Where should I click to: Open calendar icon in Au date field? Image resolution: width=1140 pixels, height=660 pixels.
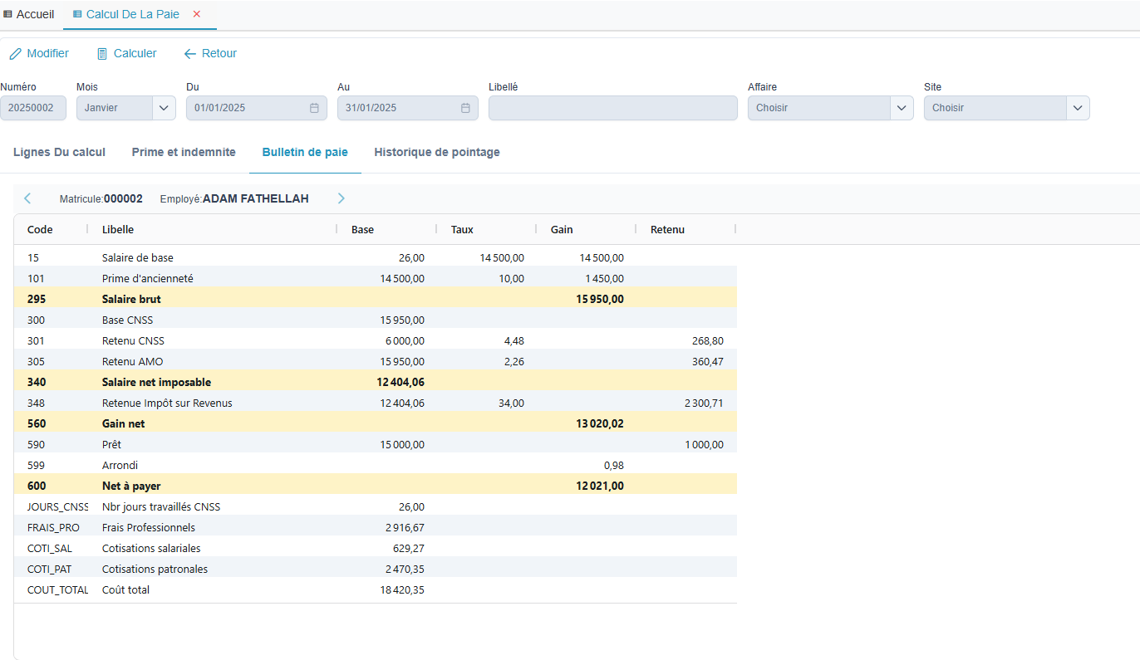[x=465, y=108]
